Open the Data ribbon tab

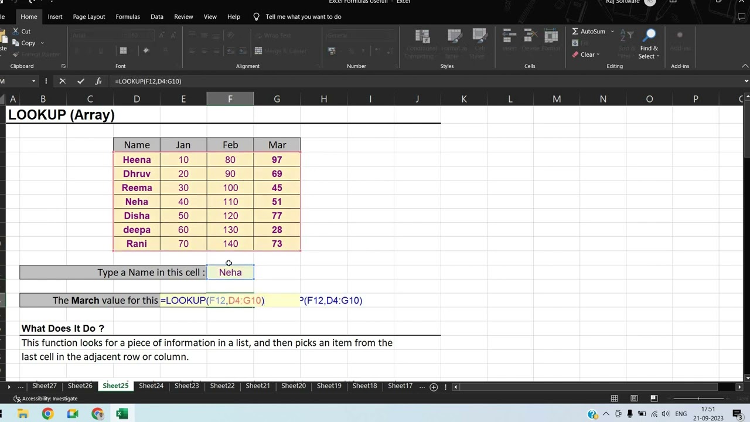157,16
